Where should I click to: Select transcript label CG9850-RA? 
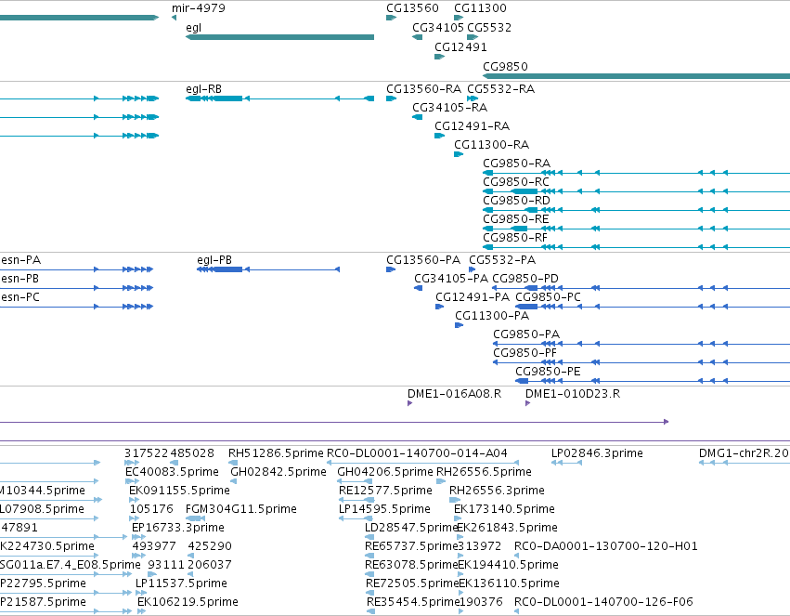516,164
